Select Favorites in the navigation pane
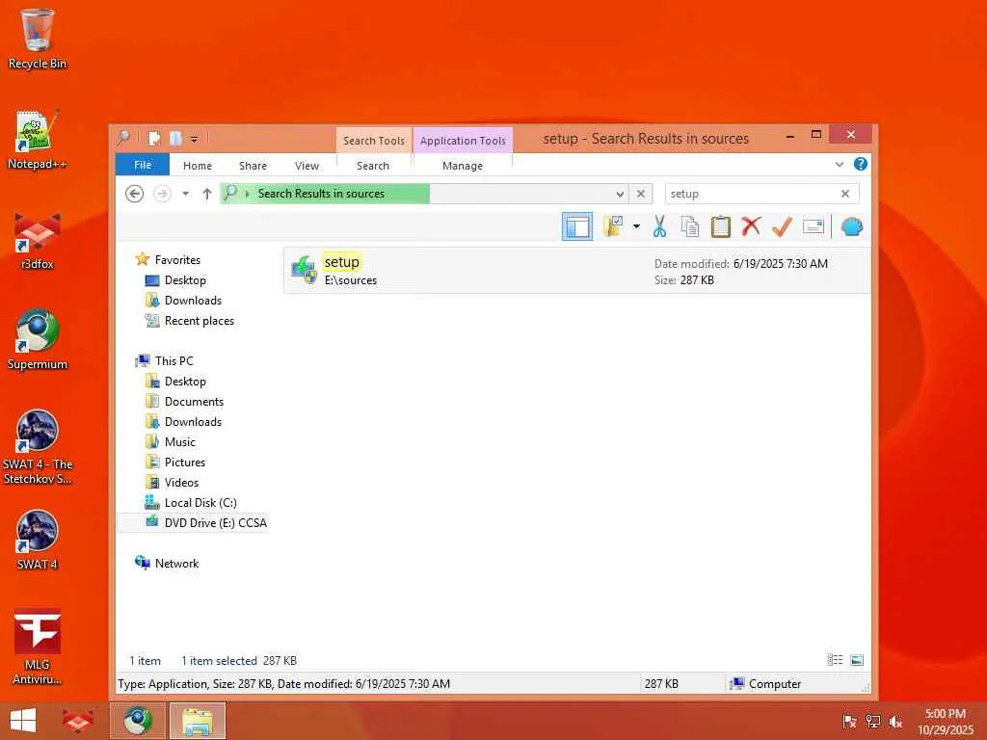Image resolution: width=987 pixels, height=740 pixels. [177, 260]
